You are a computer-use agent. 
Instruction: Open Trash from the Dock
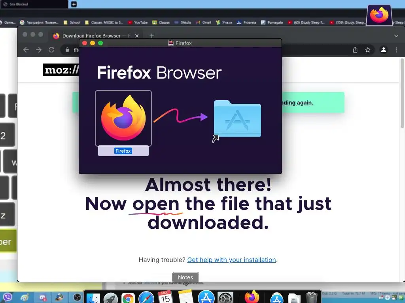pyautogui.click(x=312, y=297)
